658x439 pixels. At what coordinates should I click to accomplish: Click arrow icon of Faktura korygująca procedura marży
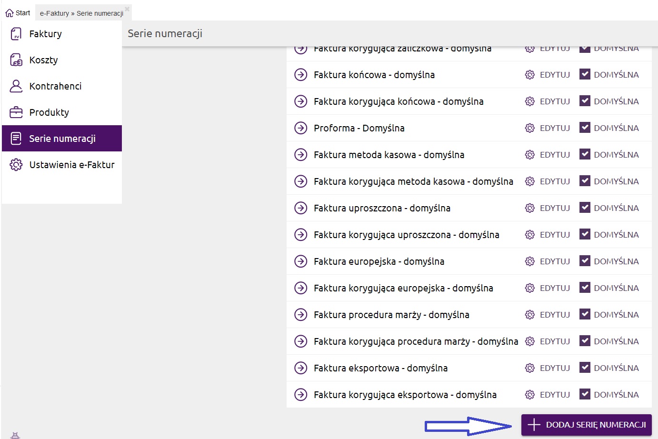(300, 341)
